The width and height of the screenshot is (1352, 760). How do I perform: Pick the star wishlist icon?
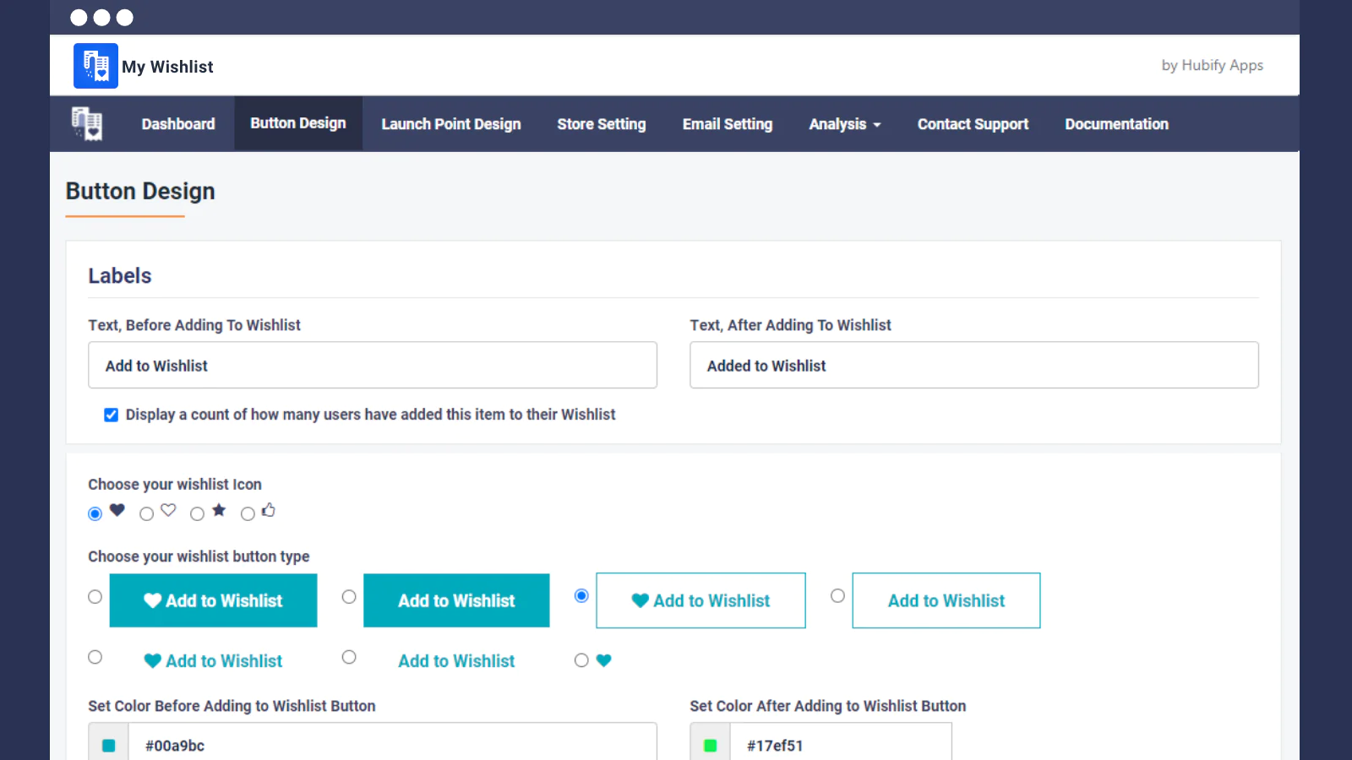[198, 513]
